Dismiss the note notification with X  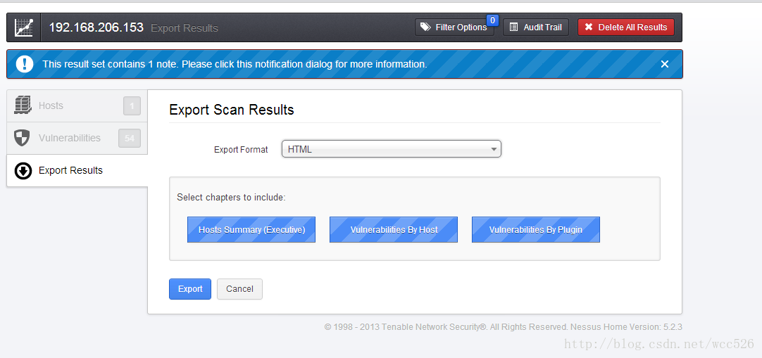coord(665,64)
